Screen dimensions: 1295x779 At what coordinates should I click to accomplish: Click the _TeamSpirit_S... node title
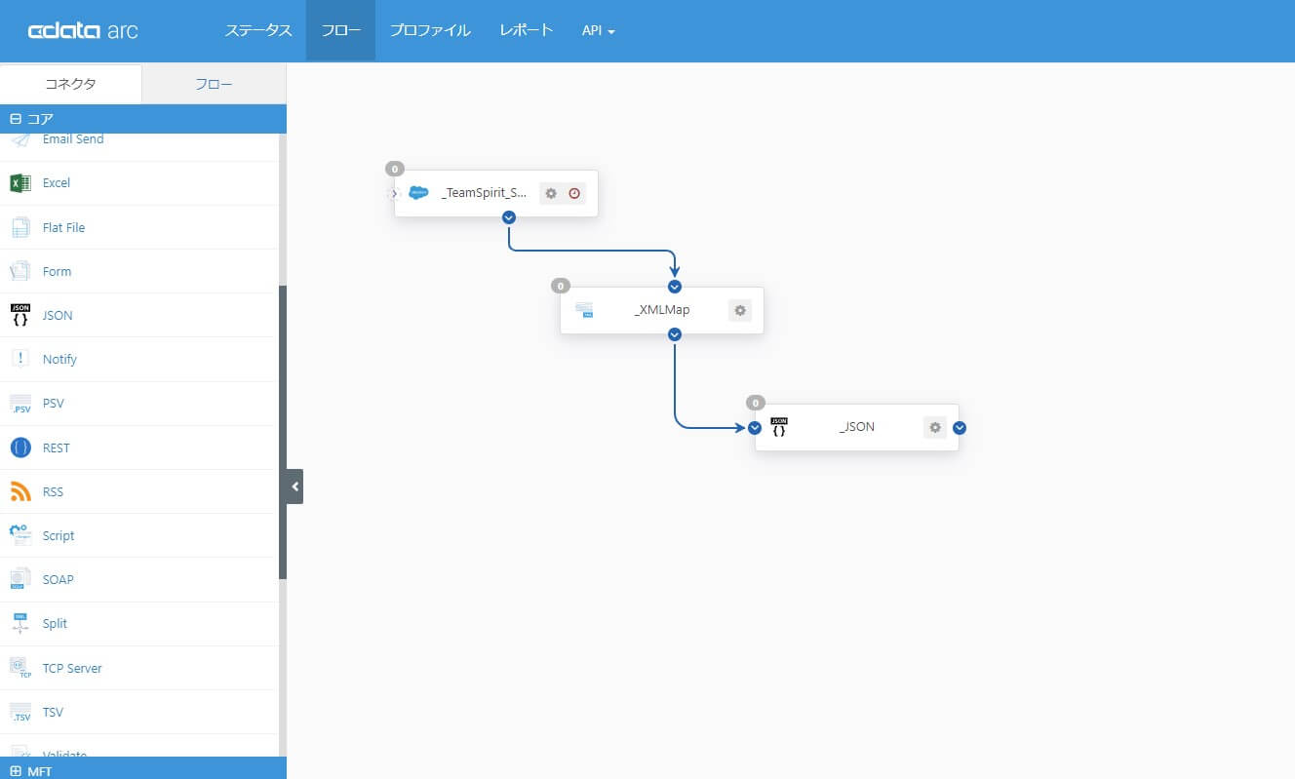(485, 193)
